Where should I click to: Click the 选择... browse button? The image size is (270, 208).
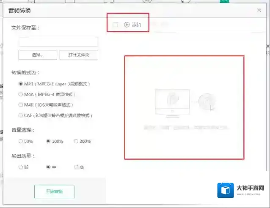click(38, 55)
